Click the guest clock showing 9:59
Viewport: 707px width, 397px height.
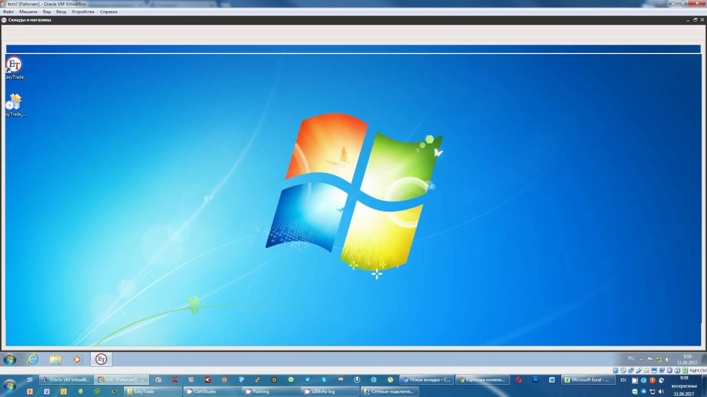tap(687, 360)
